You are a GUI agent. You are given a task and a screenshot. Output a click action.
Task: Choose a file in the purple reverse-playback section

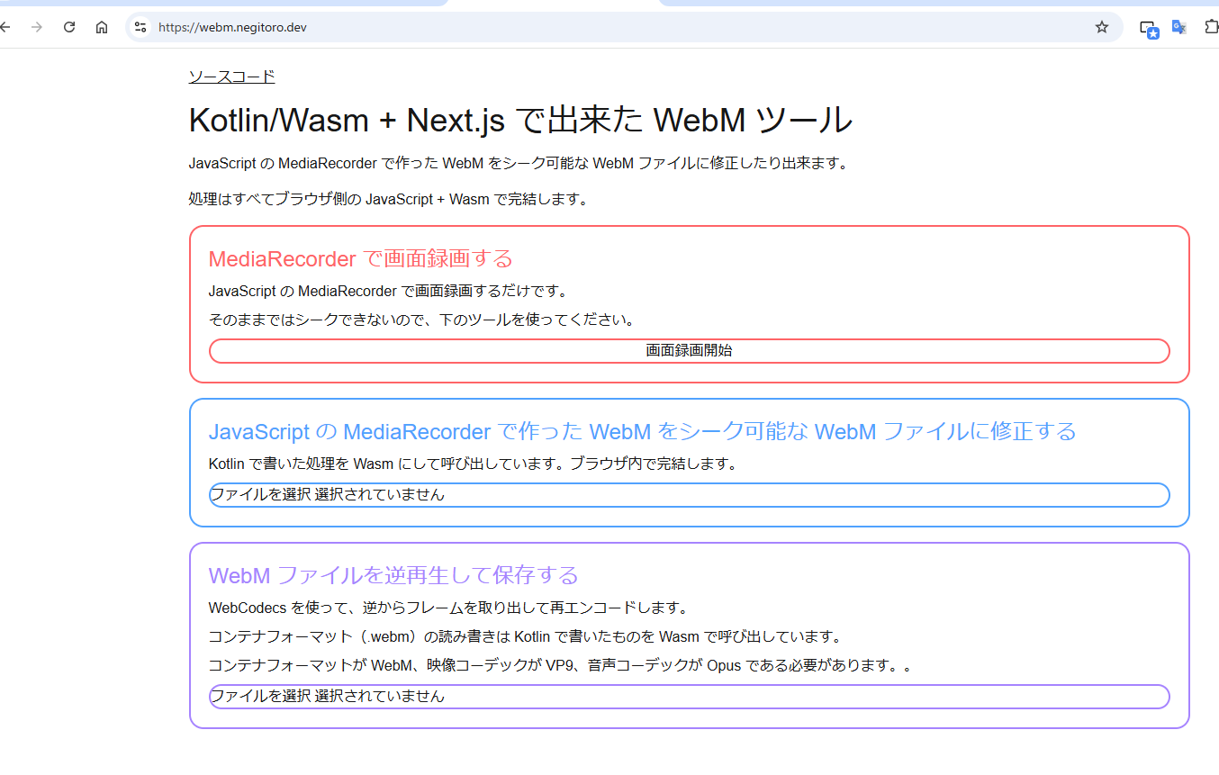point(260,696)
